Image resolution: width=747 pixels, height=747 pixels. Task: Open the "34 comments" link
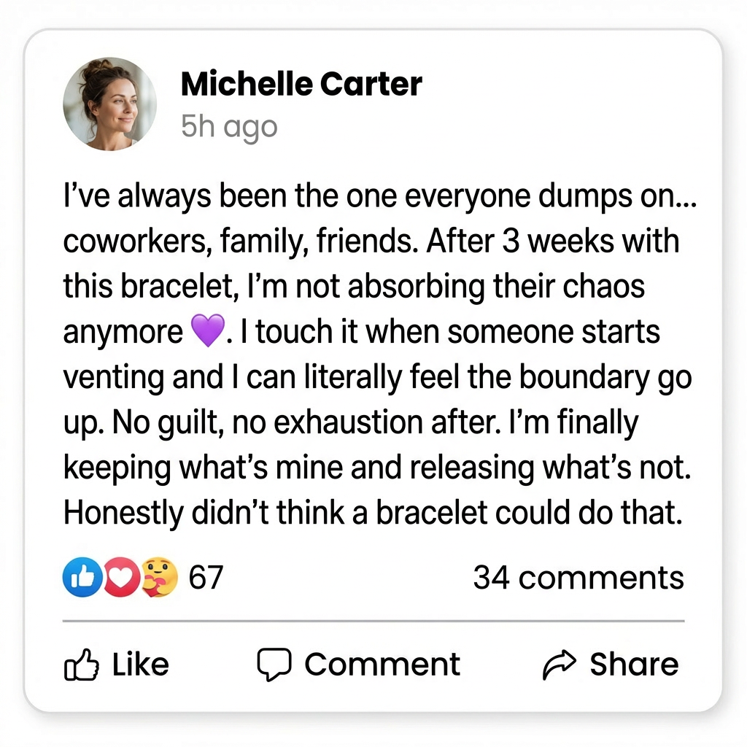pyautogui.click(x=578, y=578)
